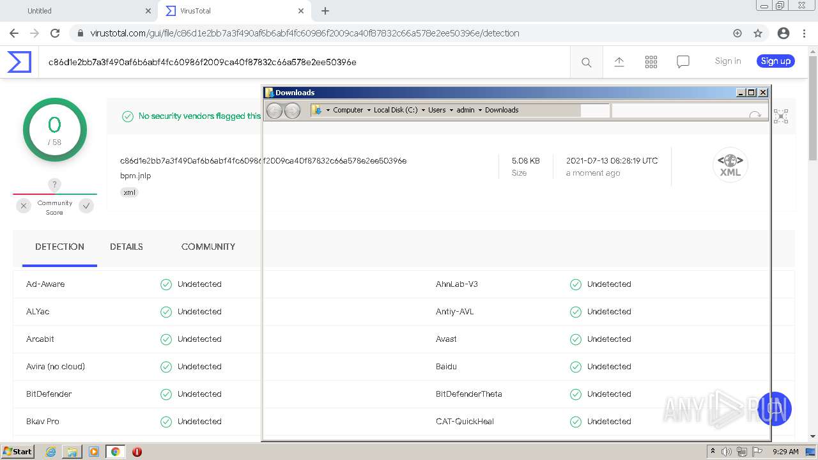
Task: Expand the Local Disk (C:) breadcrumb dropdown
Action: pos(423,110)
